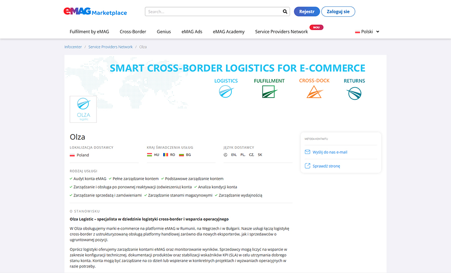This screenshot has width=451, height=273.
Task: Click Sprawdź stronę link
Action: (326, 166)
